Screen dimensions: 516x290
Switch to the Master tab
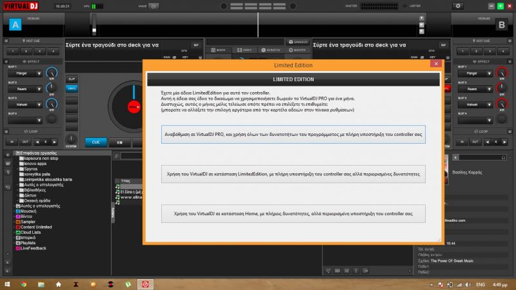[x=297, y=50]
